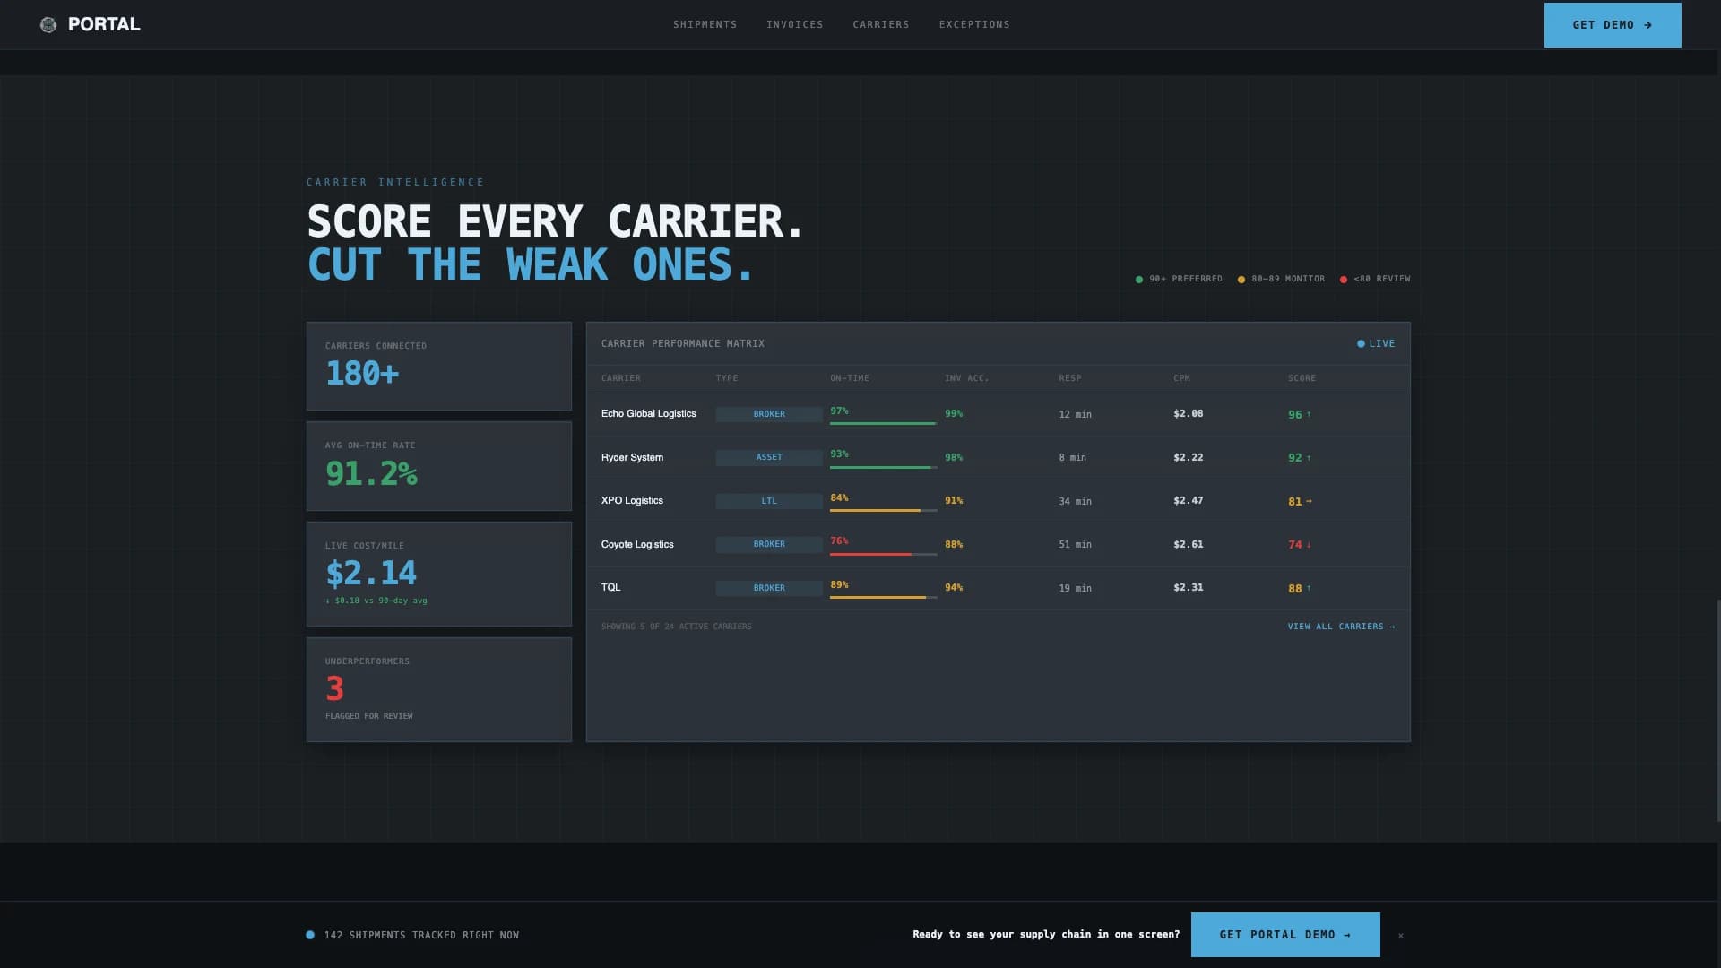Click the CPM column header
Screen dimensions: 1721x968
(x=1181, y=378)
